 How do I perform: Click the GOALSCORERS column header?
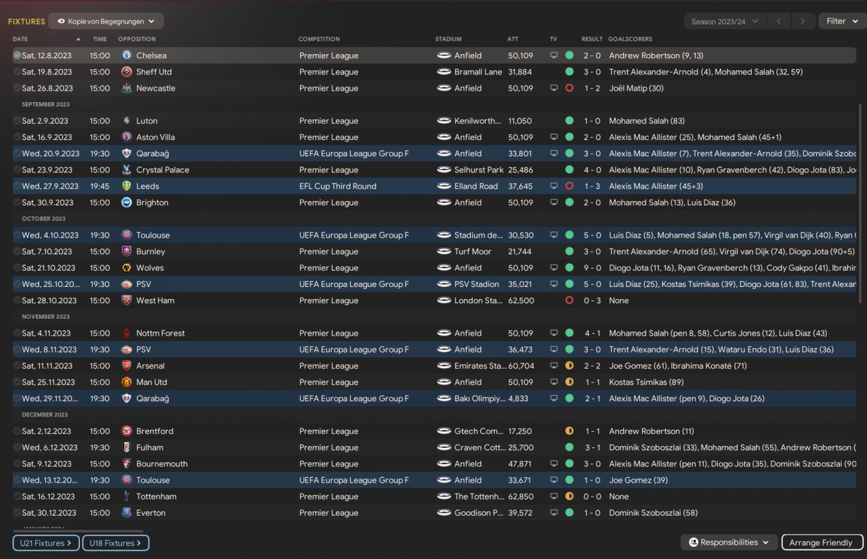click(x=630, y=39)
